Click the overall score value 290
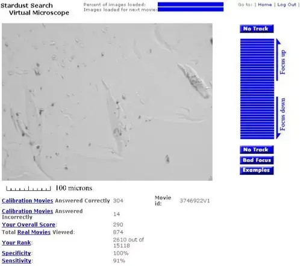Screen dimensions: 300x266 pos(118,225)
